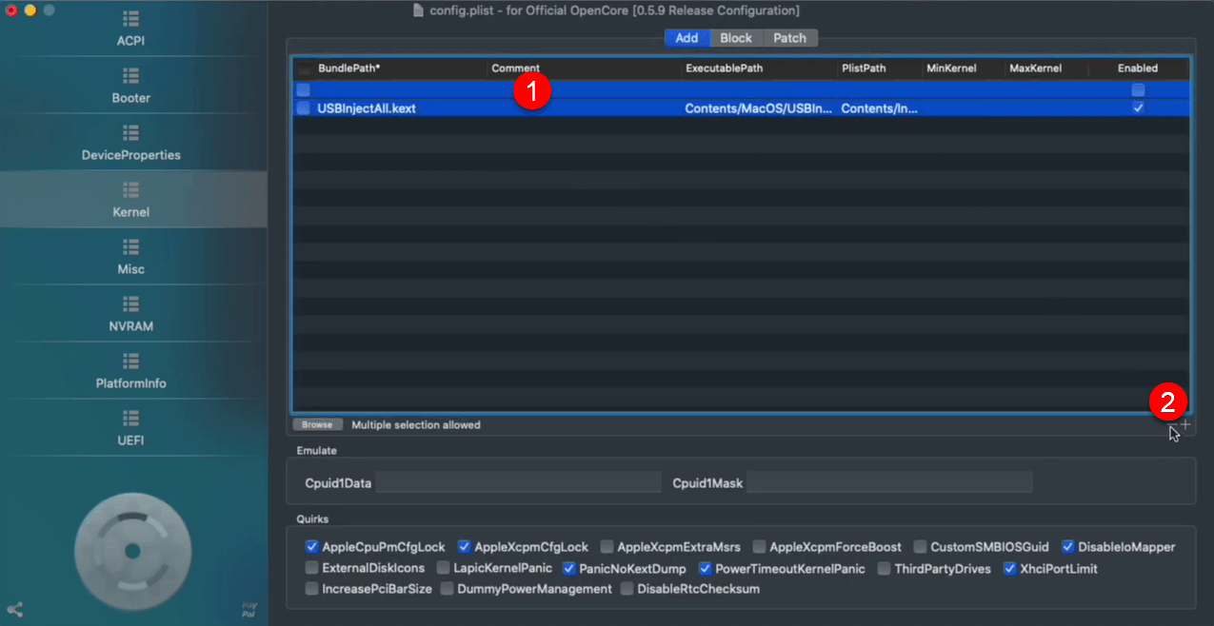Check the DisableRtcChecksum quirk

coord(627,589)
